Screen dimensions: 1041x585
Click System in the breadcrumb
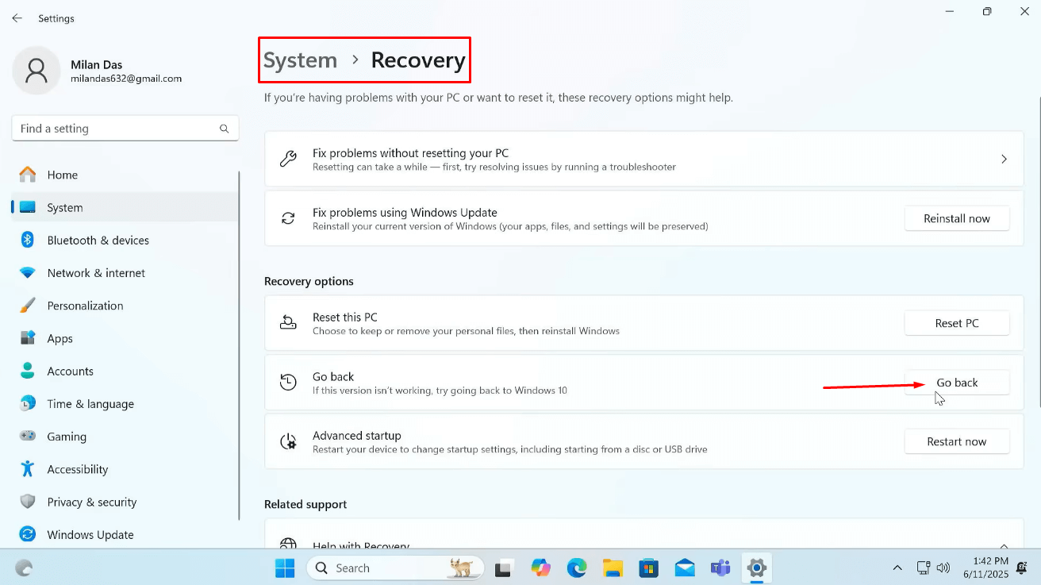[300, 60]
